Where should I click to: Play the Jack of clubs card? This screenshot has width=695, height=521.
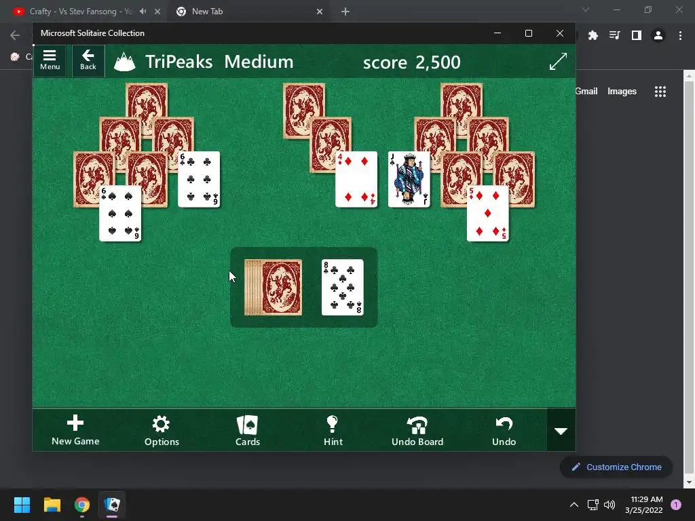[409, 179]
